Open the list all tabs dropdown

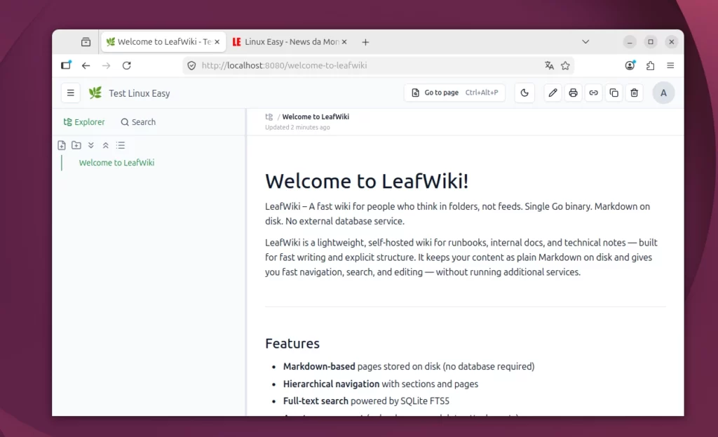point(585,41)
